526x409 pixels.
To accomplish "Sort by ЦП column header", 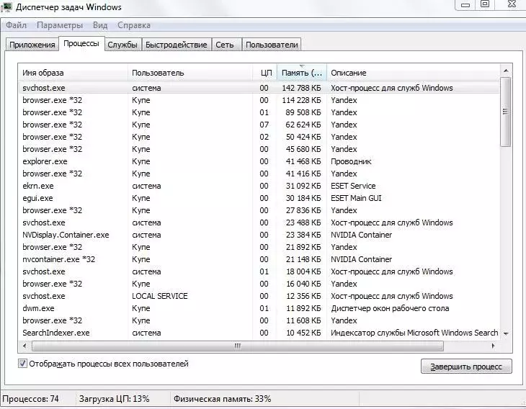I will (x=264, y=73).
